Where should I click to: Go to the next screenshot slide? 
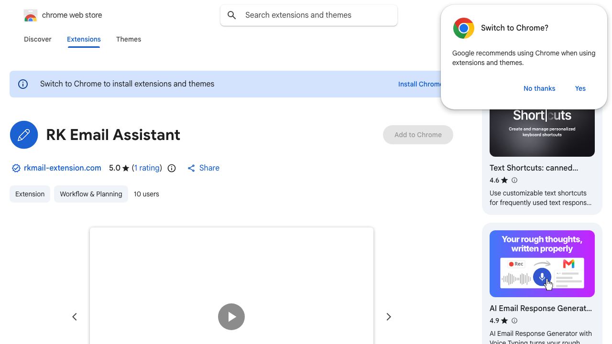(389, 317)
